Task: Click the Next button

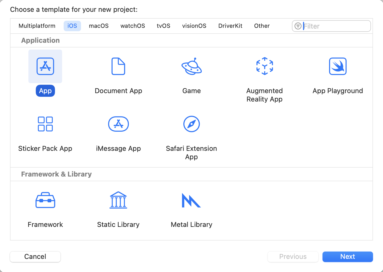Action: pos(348,257)
